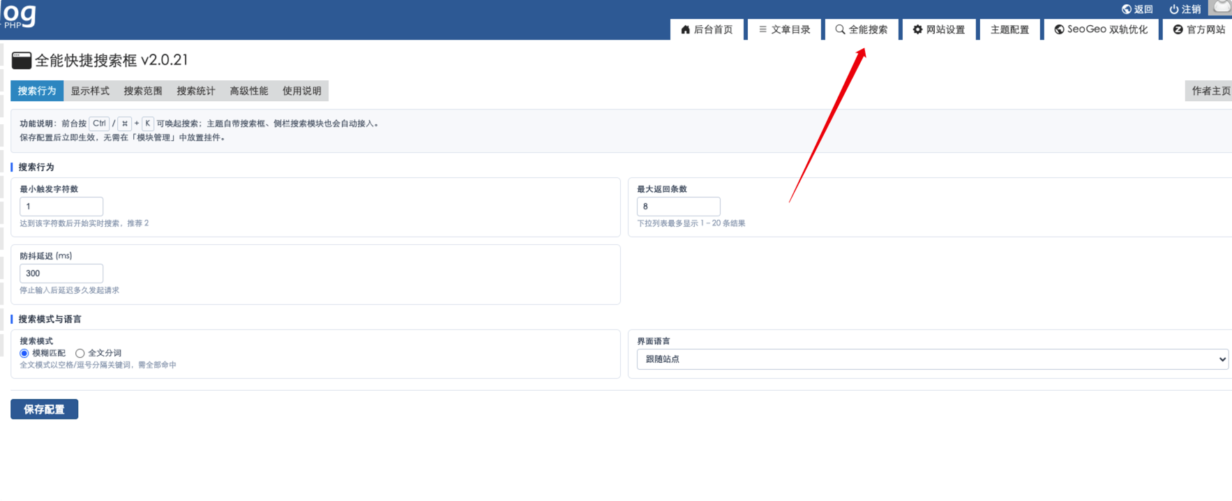Click the title 全能快捷搜索框 v2.0.21
The image size is (1232, 501).
coord(112,60)
